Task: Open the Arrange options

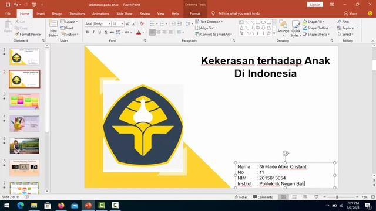Action: click(283, 28)
